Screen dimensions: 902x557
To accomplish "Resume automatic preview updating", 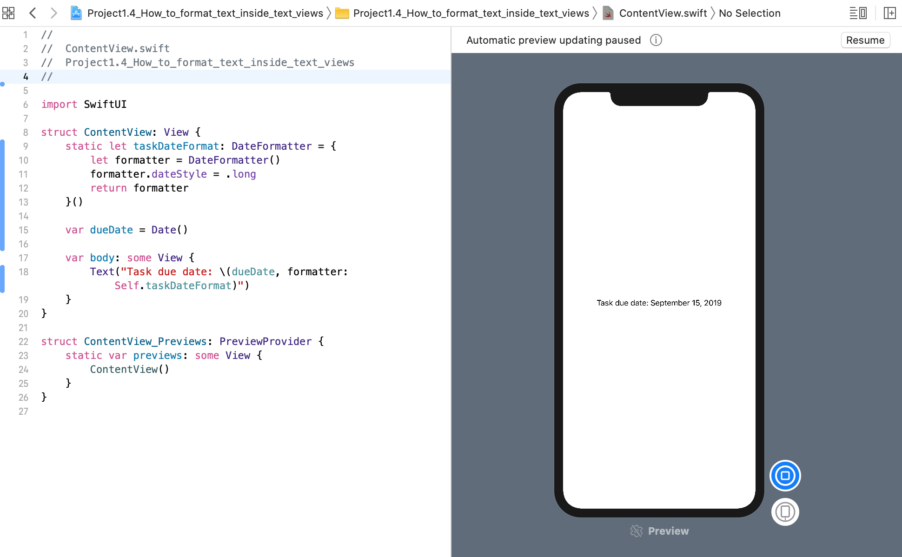I will (x=865, y=40).
